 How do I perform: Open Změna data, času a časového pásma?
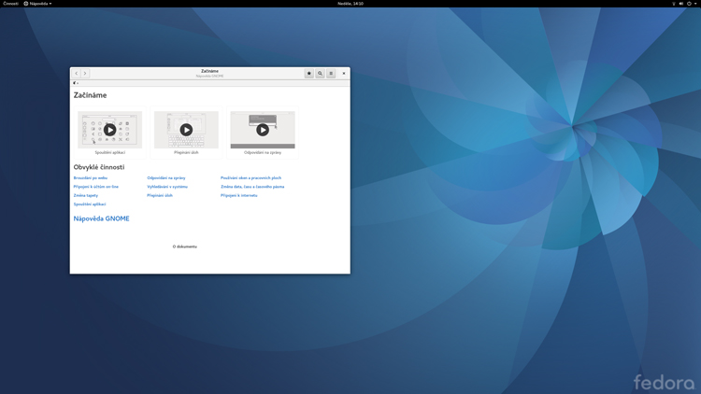point(252,187)
